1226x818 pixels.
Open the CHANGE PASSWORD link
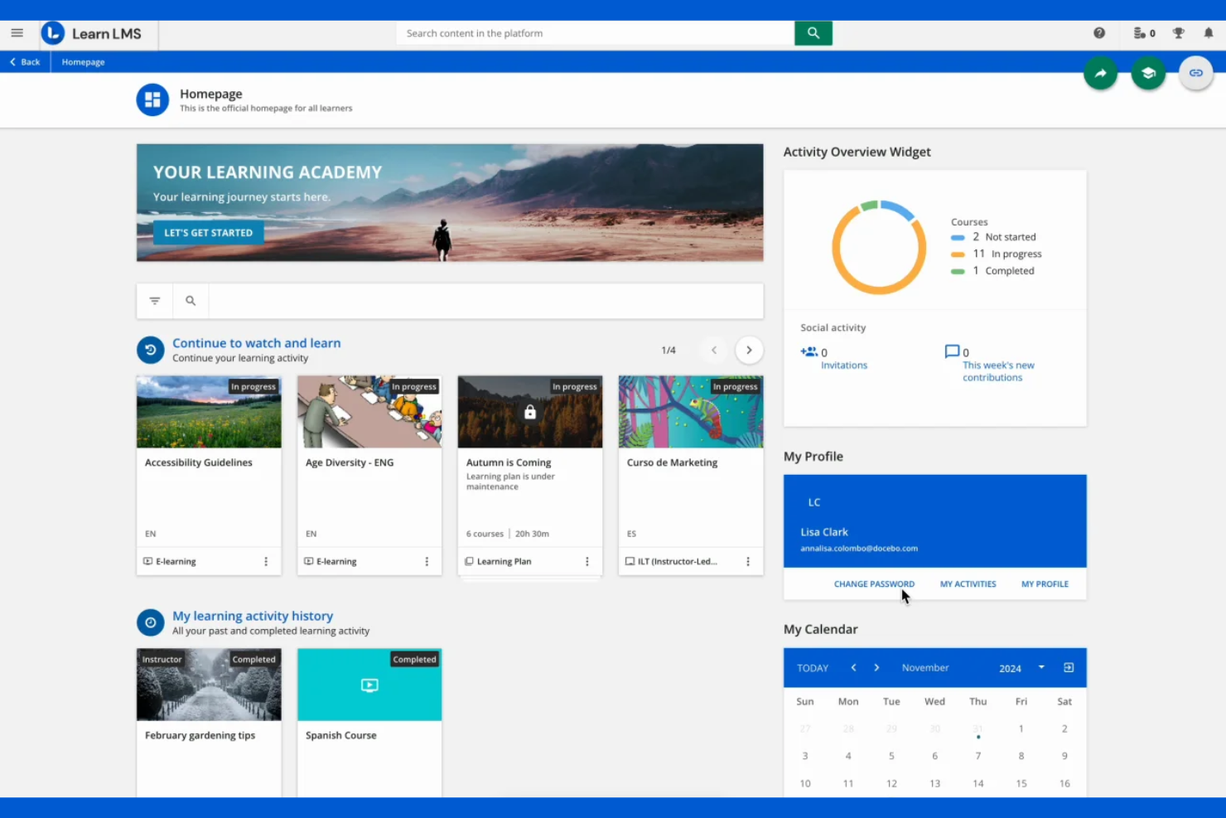(874, 583)
